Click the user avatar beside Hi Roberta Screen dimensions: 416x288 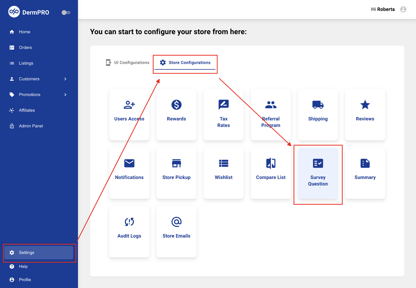click(403, 9)
